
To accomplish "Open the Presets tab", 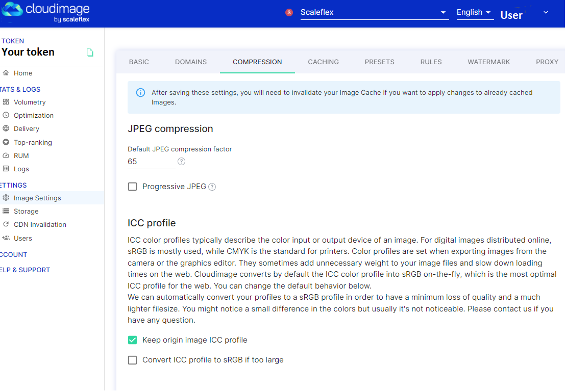I will click(x=379, y=62).
